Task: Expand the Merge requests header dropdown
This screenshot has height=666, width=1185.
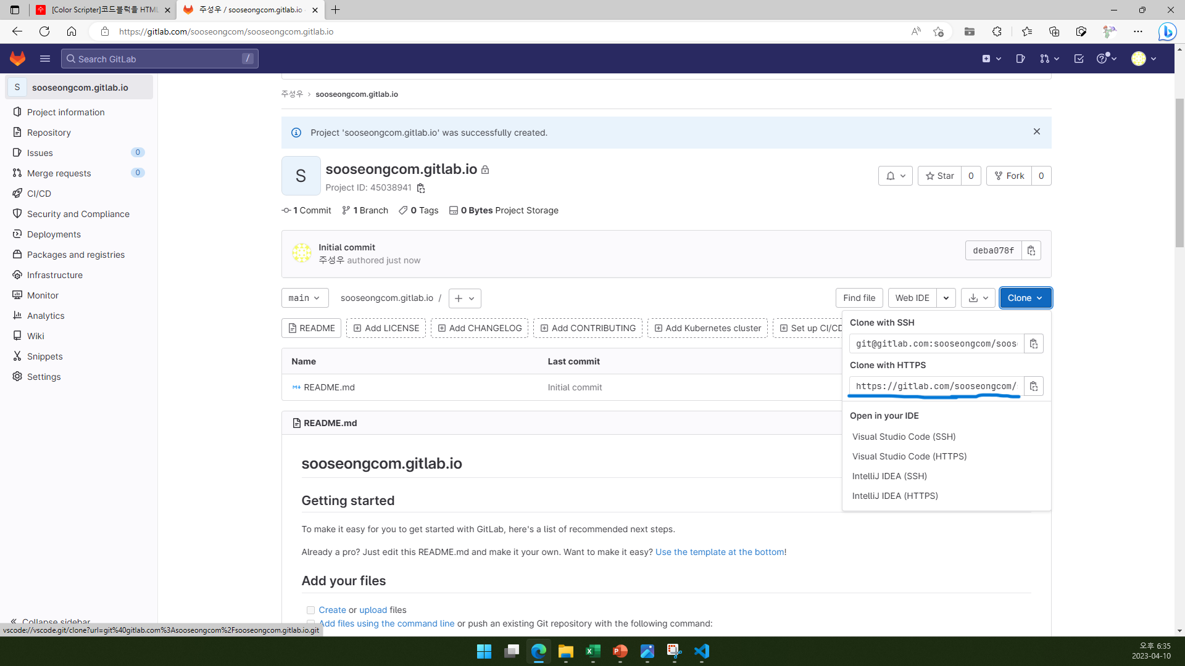Action: [1049, 59]
